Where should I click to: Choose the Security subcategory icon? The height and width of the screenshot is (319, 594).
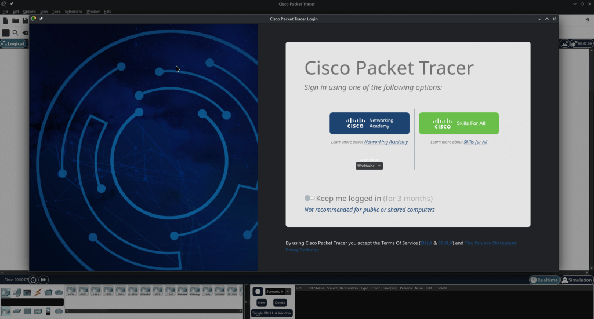(x=48, y=311)
